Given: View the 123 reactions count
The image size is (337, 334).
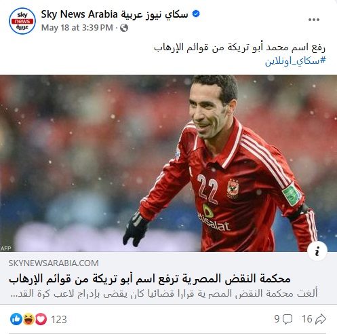Looking at the screenshot, I should coord(59,320).
